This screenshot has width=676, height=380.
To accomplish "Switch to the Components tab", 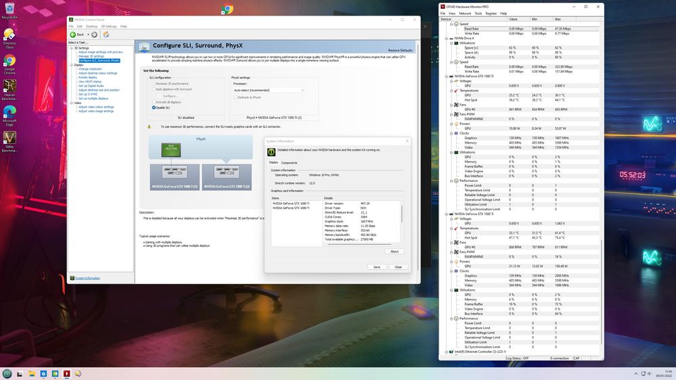I will (290, 163).
